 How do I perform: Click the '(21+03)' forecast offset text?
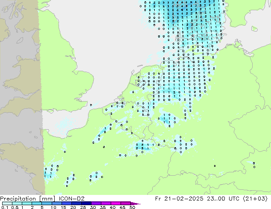[x=255, y=199]
